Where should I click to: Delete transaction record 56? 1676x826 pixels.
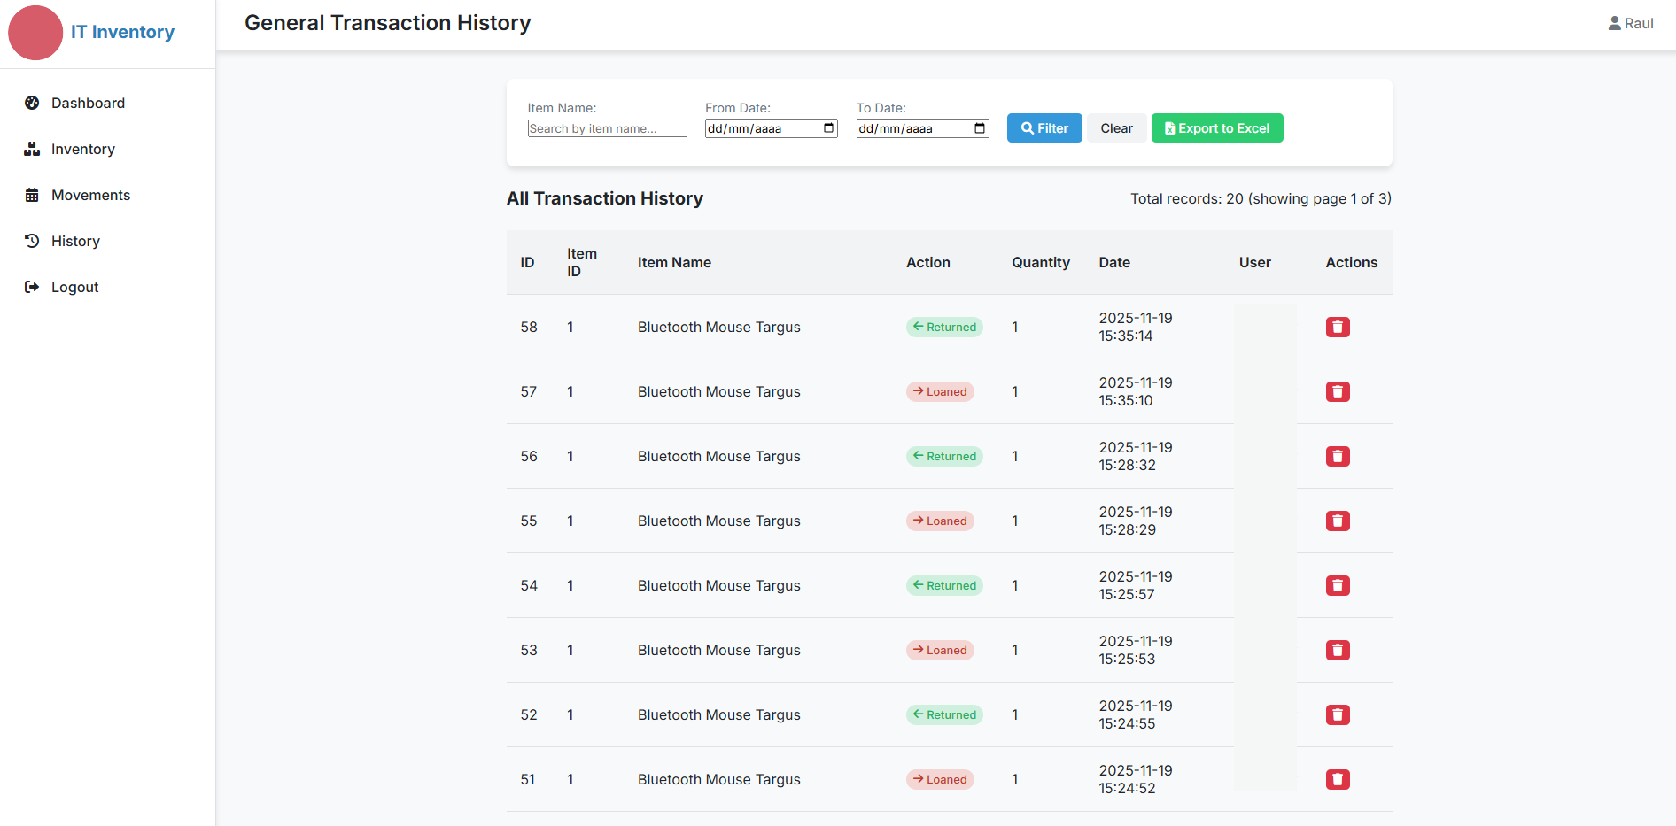pyautogui.click(x=1338, y=456)
